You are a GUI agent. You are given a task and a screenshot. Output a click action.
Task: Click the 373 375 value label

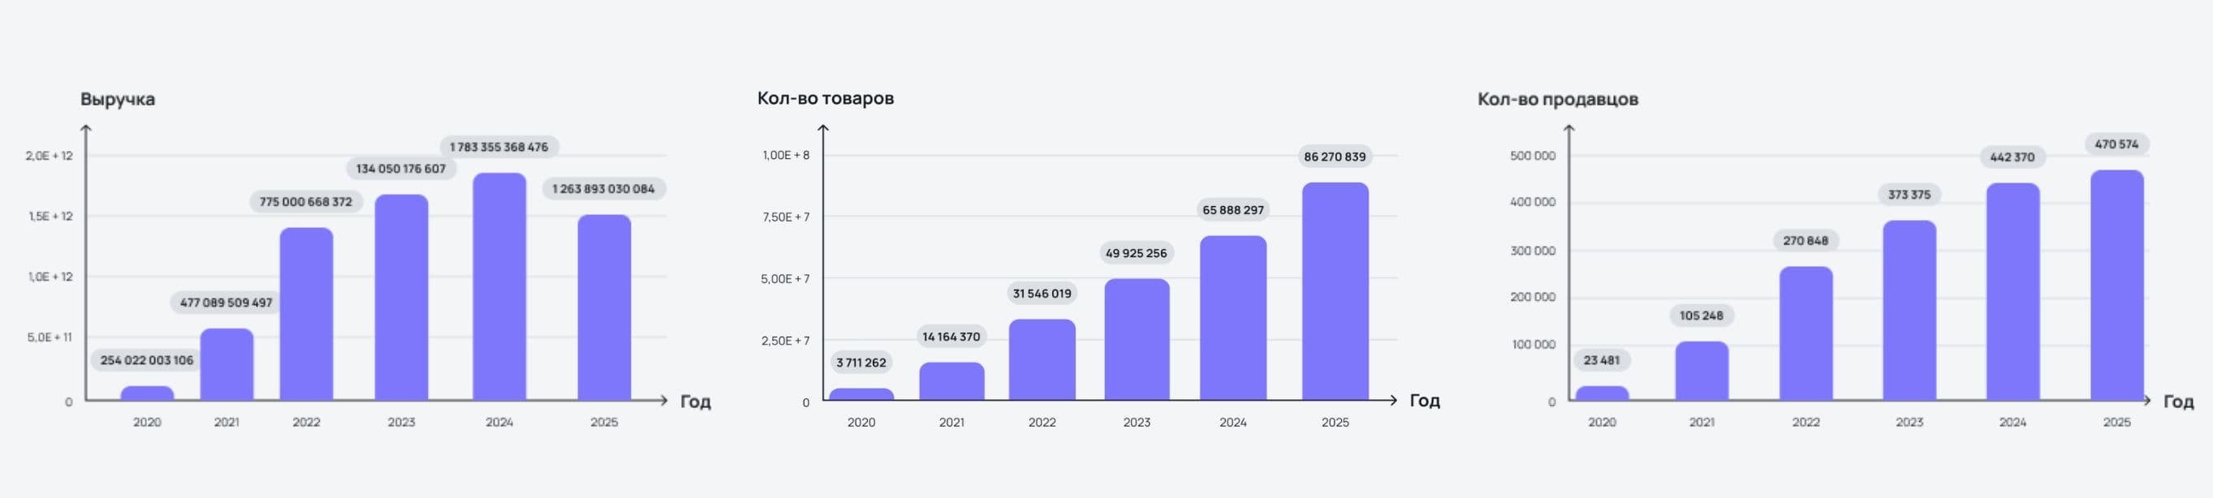click(x=1909, y=195)
